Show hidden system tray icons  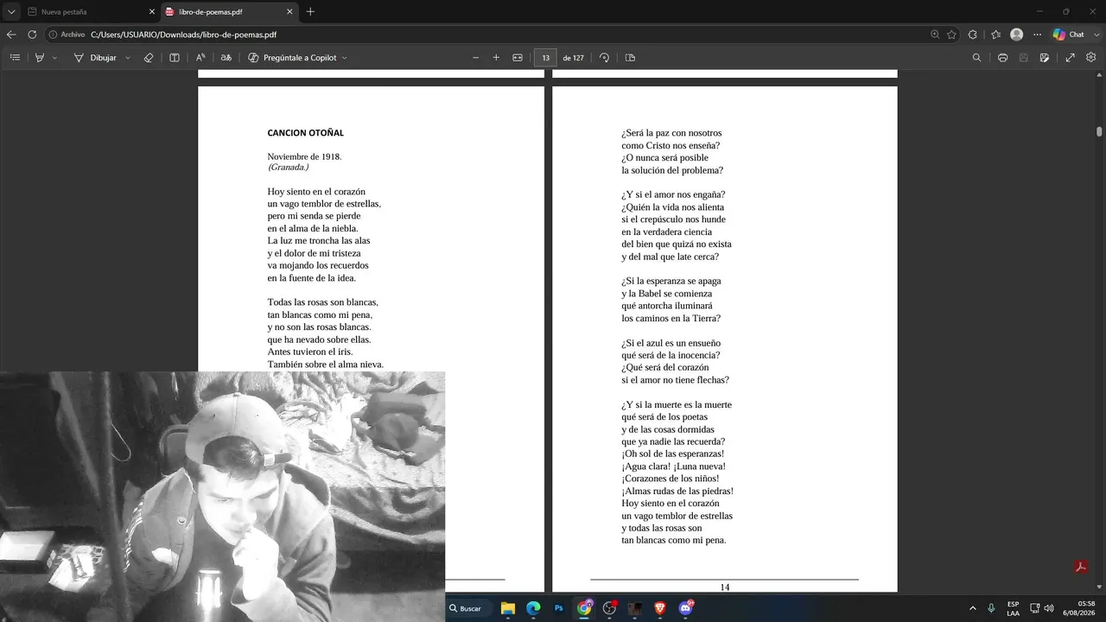972,608
